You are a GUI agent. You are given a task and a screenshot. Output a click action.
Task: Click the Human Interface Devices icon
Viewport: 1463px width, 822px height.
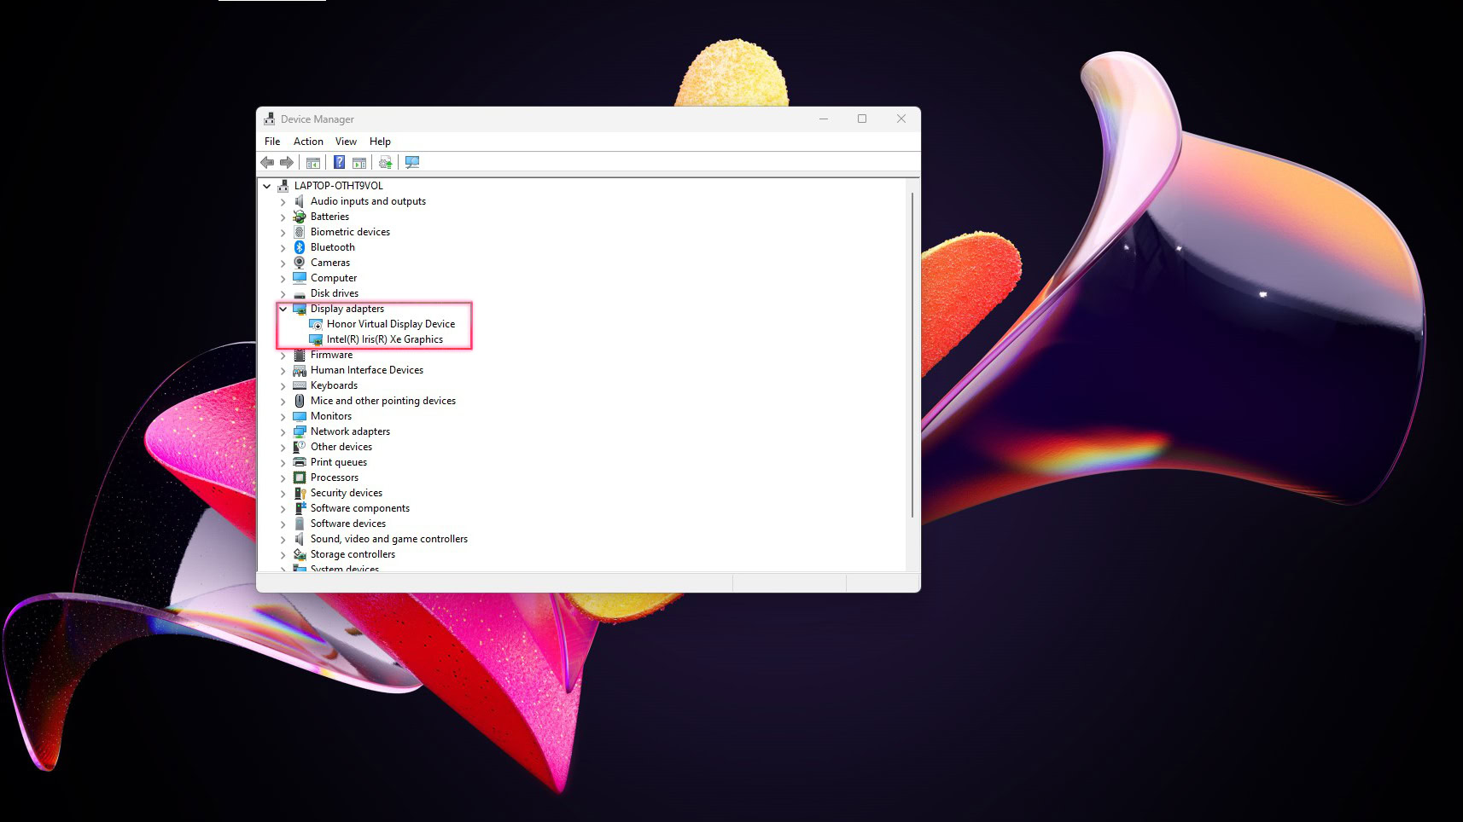(300, 370)
